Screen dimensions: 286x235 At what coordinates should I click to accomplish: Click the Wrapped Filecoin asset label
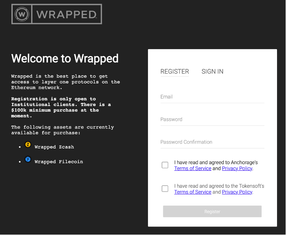pos(59,162)
